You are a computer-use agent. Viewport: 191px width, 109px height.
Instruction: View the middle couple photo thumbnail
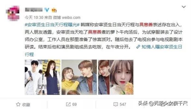tap(79, 77)
